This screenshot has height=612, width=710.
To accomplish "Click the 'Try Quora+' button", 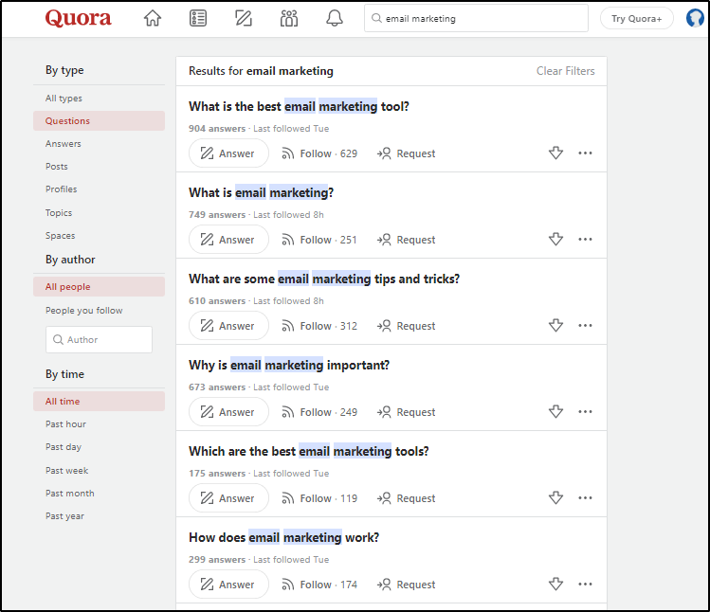I will [637, 19].
